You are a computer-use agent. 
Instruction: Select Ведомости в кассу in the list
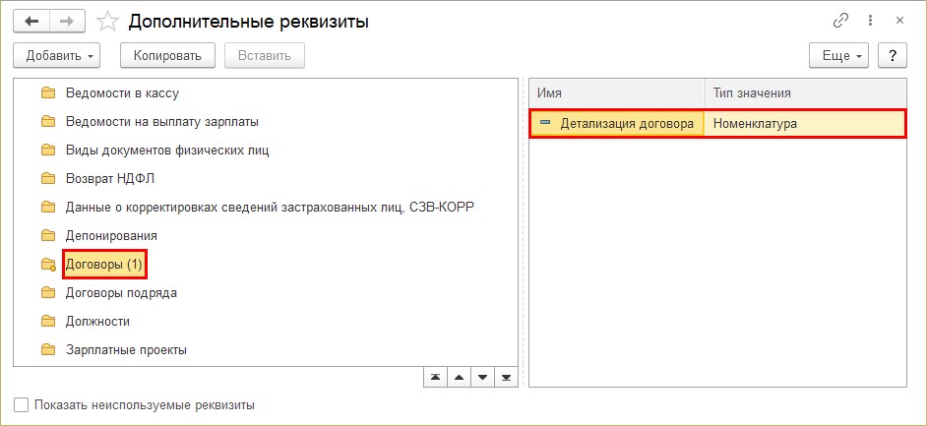coord(122,93)
